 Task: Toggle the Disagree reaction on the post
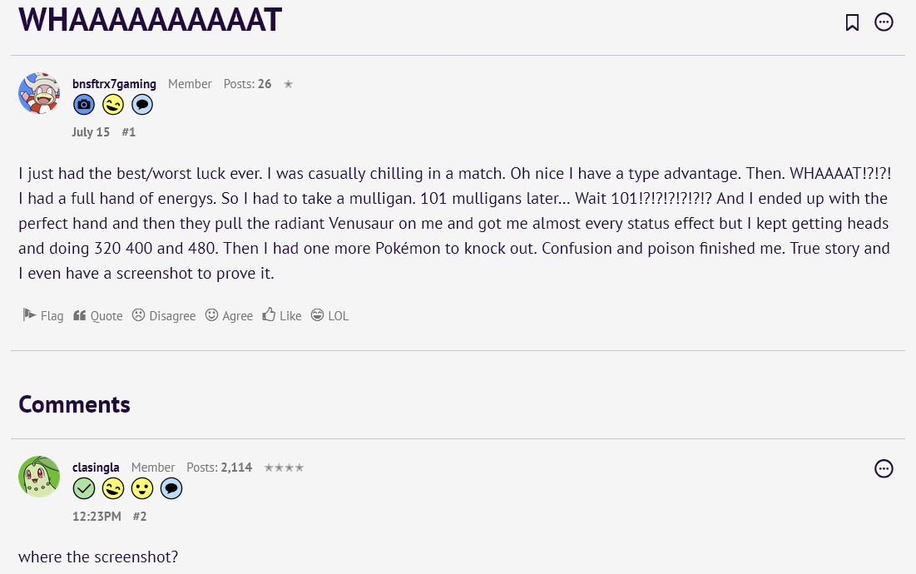point(164,315)
